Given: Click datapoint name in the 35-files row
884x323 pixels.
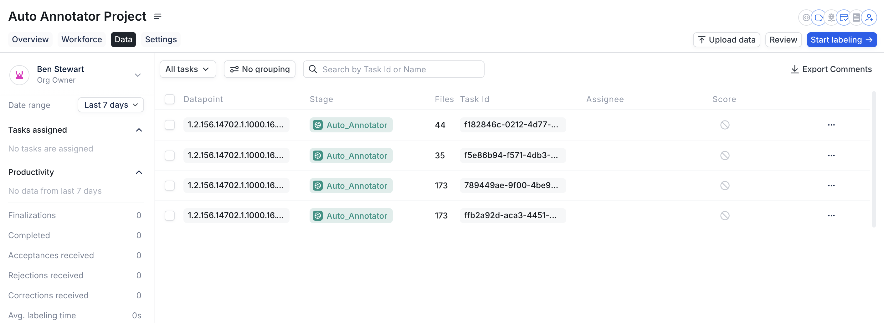Looking at the screenshot, I should (236, 156).
